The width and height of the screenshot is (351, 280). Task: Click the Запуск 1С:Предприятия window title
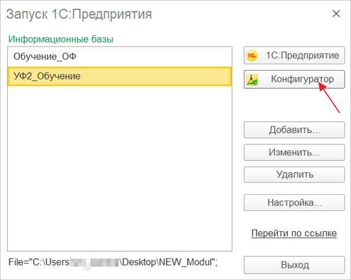click(79, 14)
